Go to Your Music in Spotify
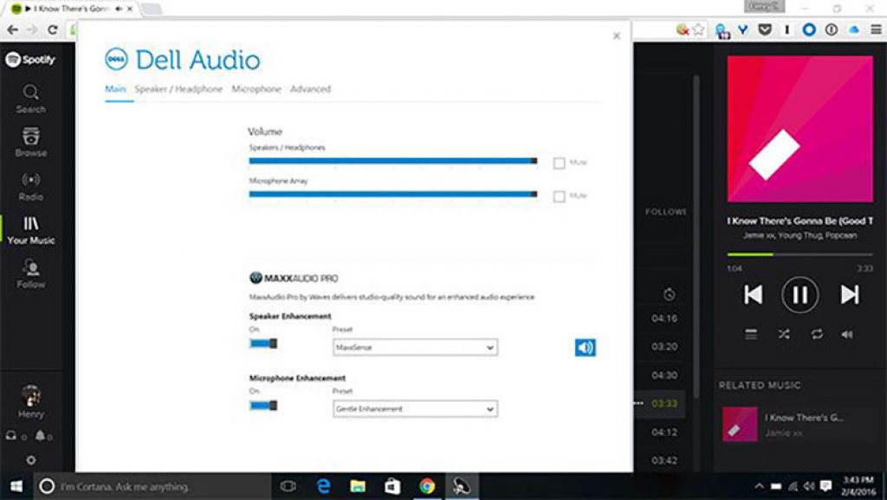 (30, 231)
